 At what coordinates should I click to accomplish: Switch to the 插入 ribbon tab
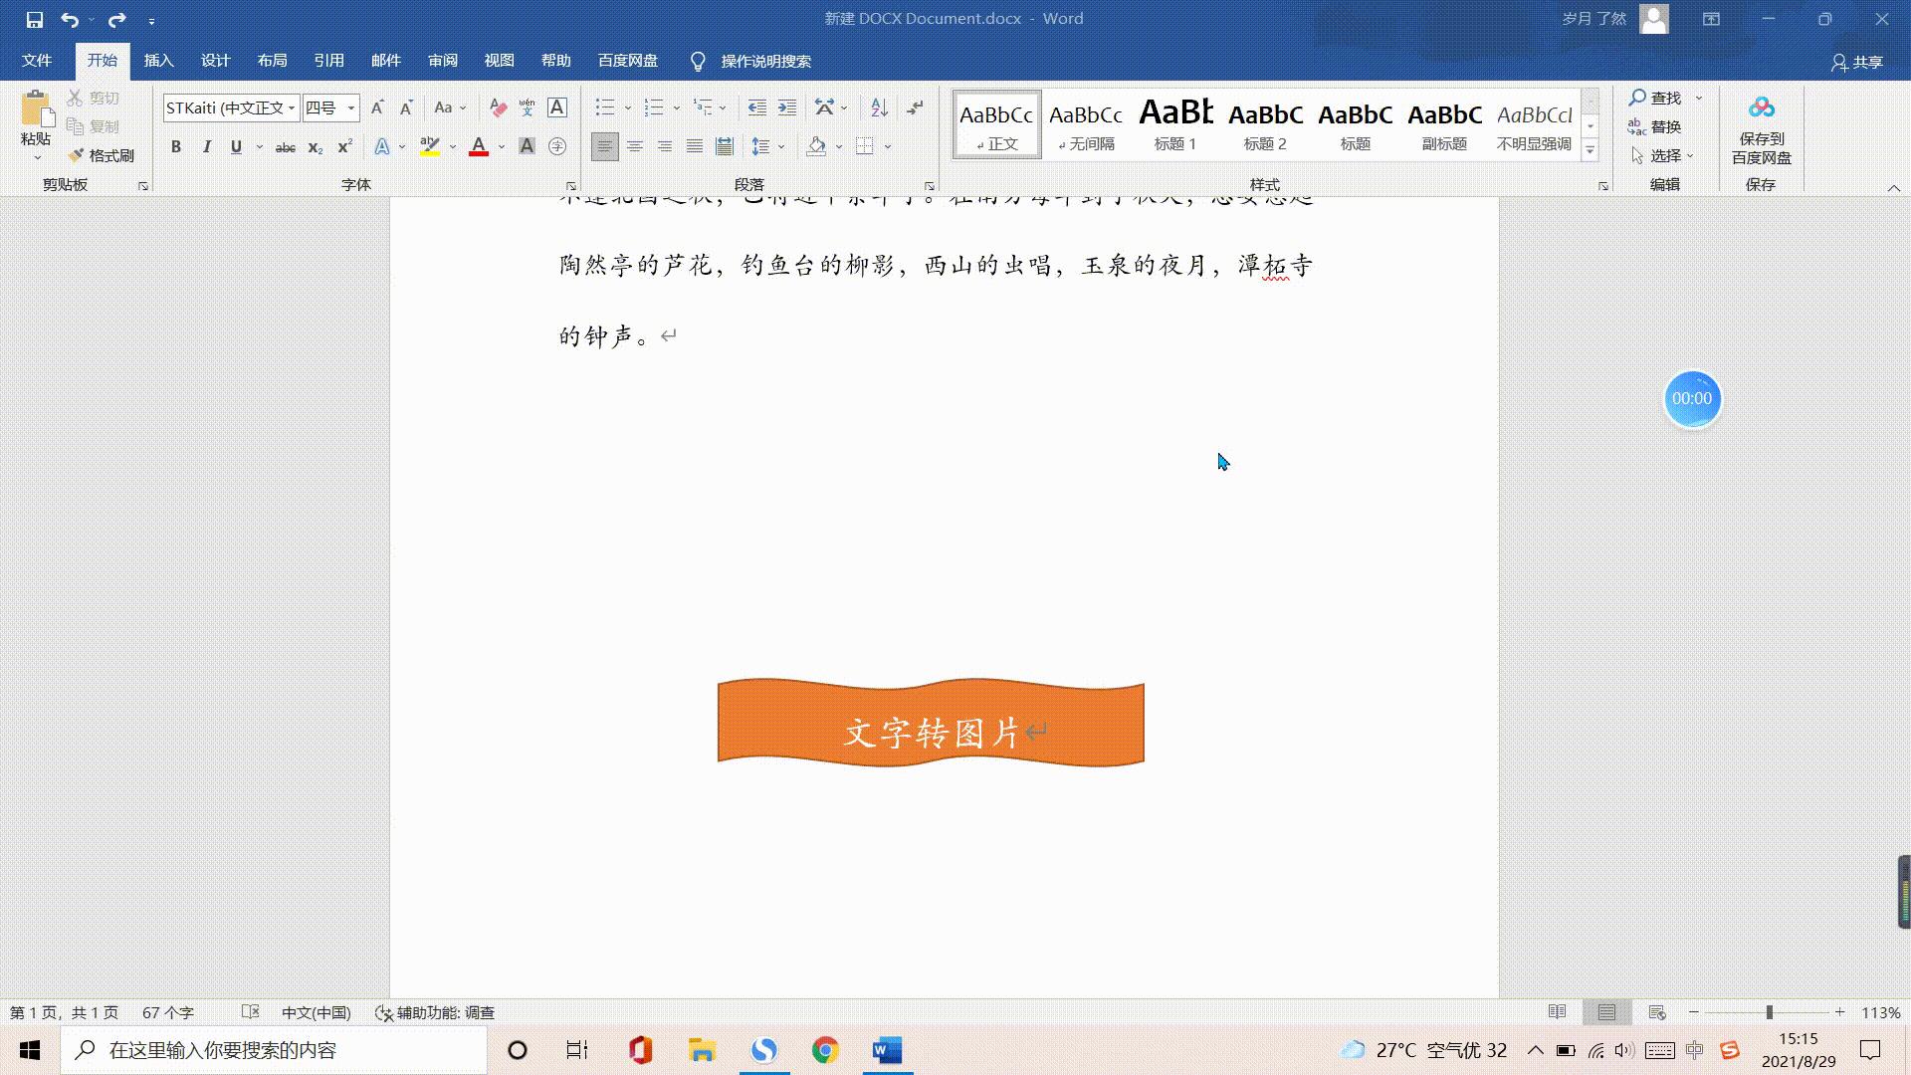click(x=158, y=61)
